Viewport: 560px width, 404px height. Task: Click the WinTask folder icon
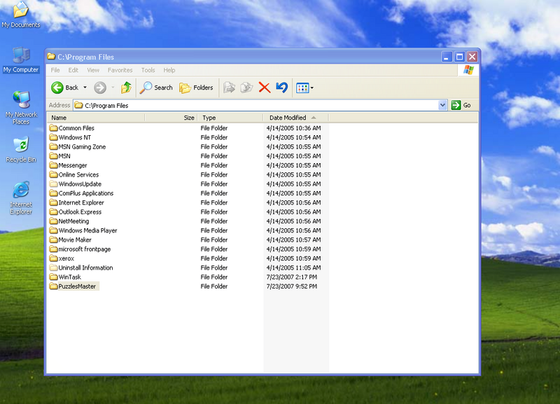54,277
